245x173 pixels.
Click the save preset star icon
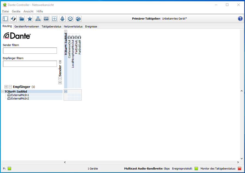click(x=30, y=19)
